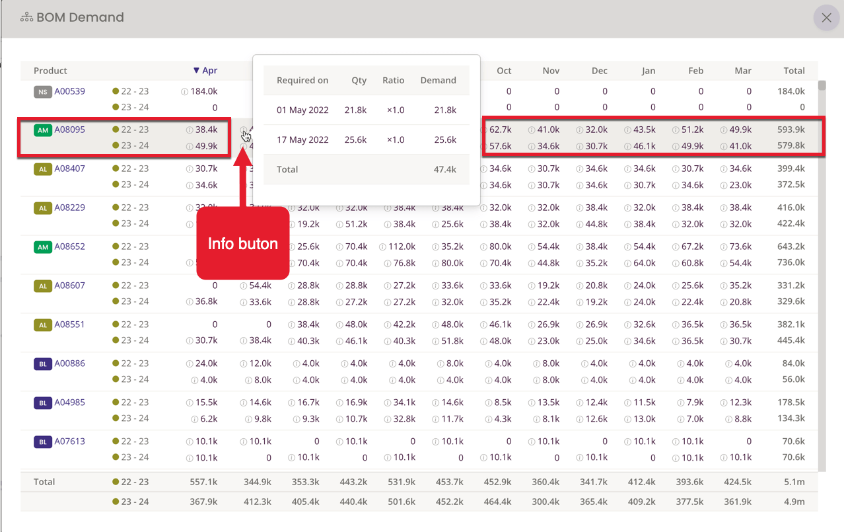Image resolution: width=844 pixels, height=532 pixels.
Task: Open product link A00539
Action: coord(69,91)
